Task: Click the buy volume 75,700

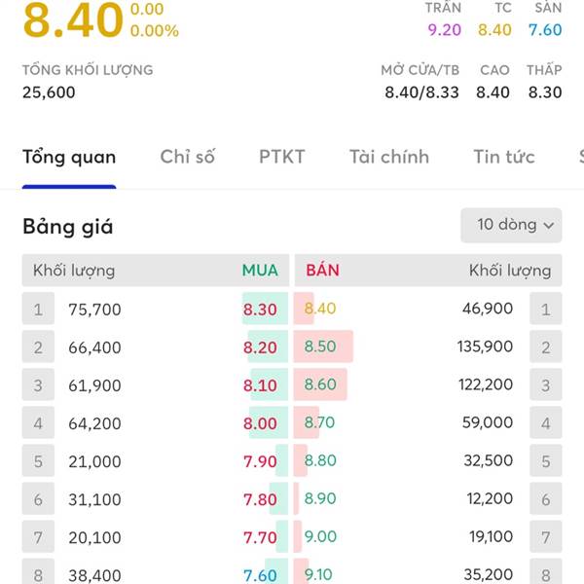Action: tap(94, 310)
